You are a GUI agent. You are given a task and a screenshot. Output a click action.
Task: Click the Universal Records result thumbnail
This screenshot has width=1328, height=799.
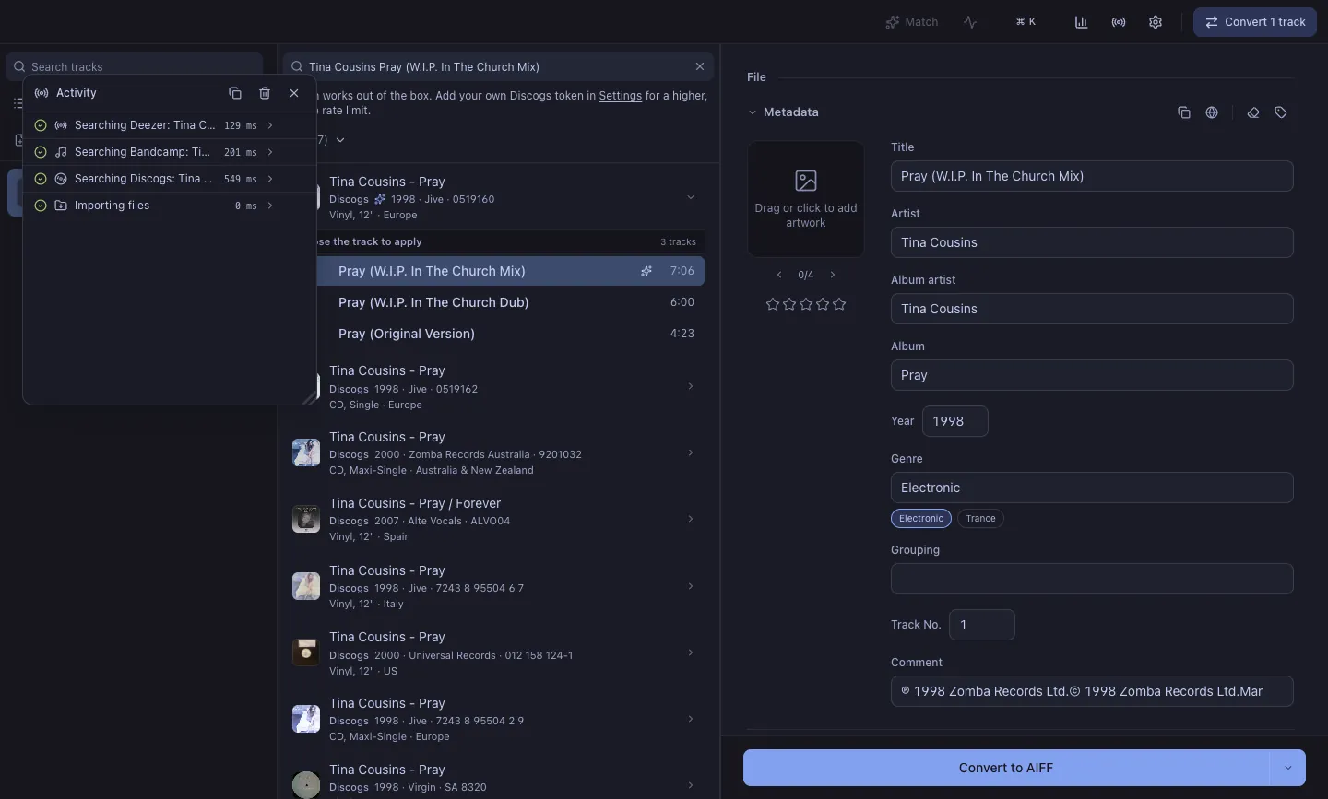pos(306,652)
